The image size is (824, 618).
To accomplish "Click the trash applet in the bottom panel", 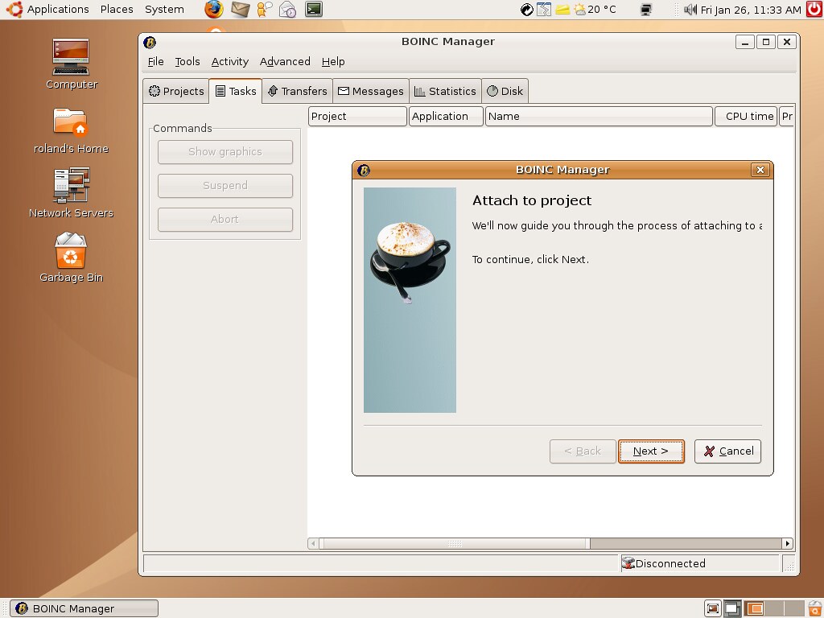I will [815, 608].
